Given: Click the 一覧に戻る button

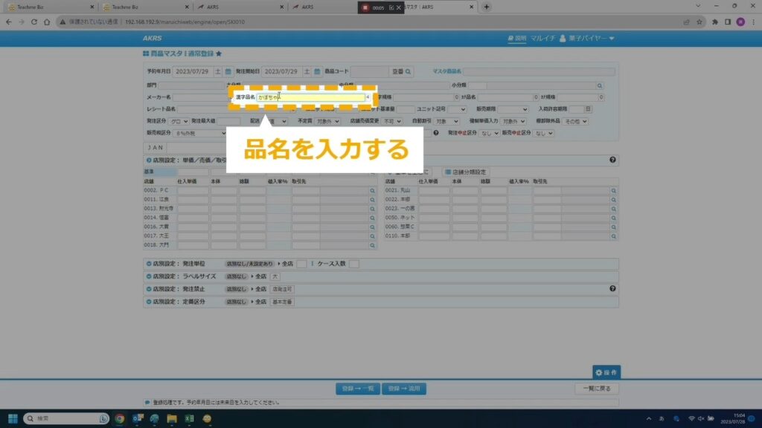Looking at the screenshot, I should tap(597, 389).
